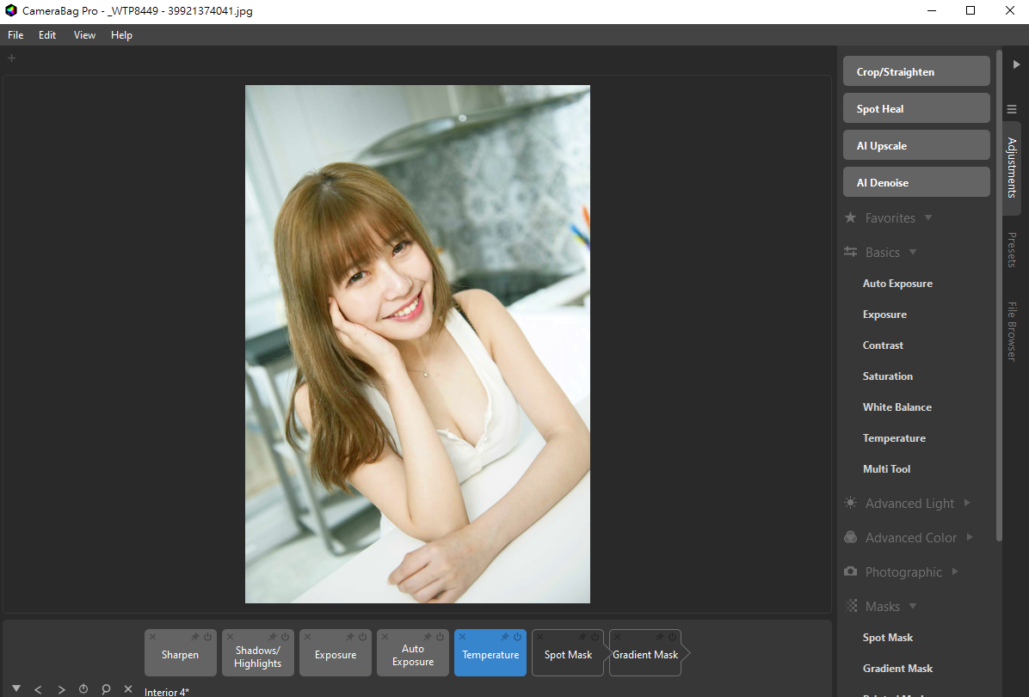Pin the Exposure adjustment tile

[350, 637]
